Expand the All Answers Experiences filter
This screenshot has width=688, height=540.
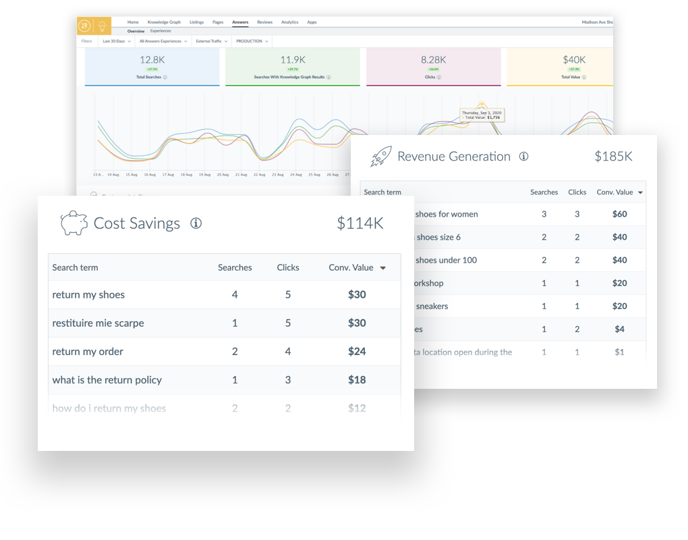coord(163,41)
